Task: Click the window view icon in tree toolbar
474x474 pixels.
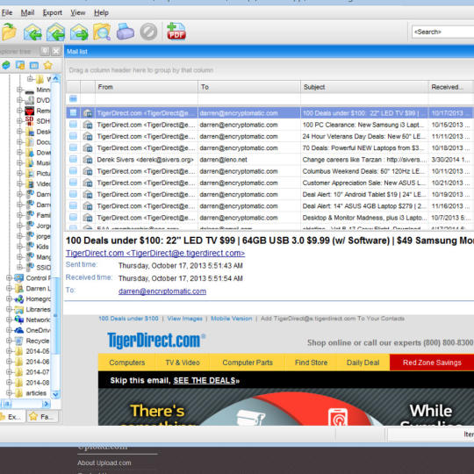Action: pyautogui.click(x=34, y=65)
